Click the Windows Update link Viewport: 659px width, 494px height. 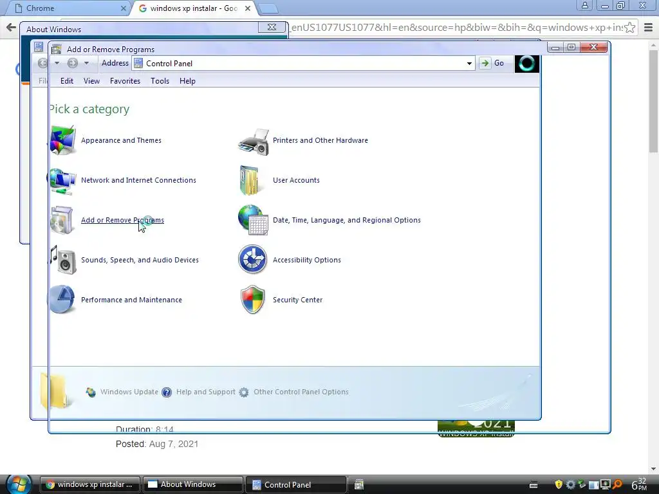click(129, 392)
